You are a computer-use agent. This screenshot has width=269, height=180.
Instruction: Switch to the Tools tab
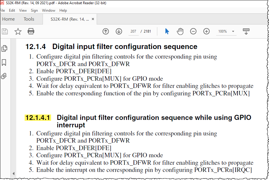(29, 19)
